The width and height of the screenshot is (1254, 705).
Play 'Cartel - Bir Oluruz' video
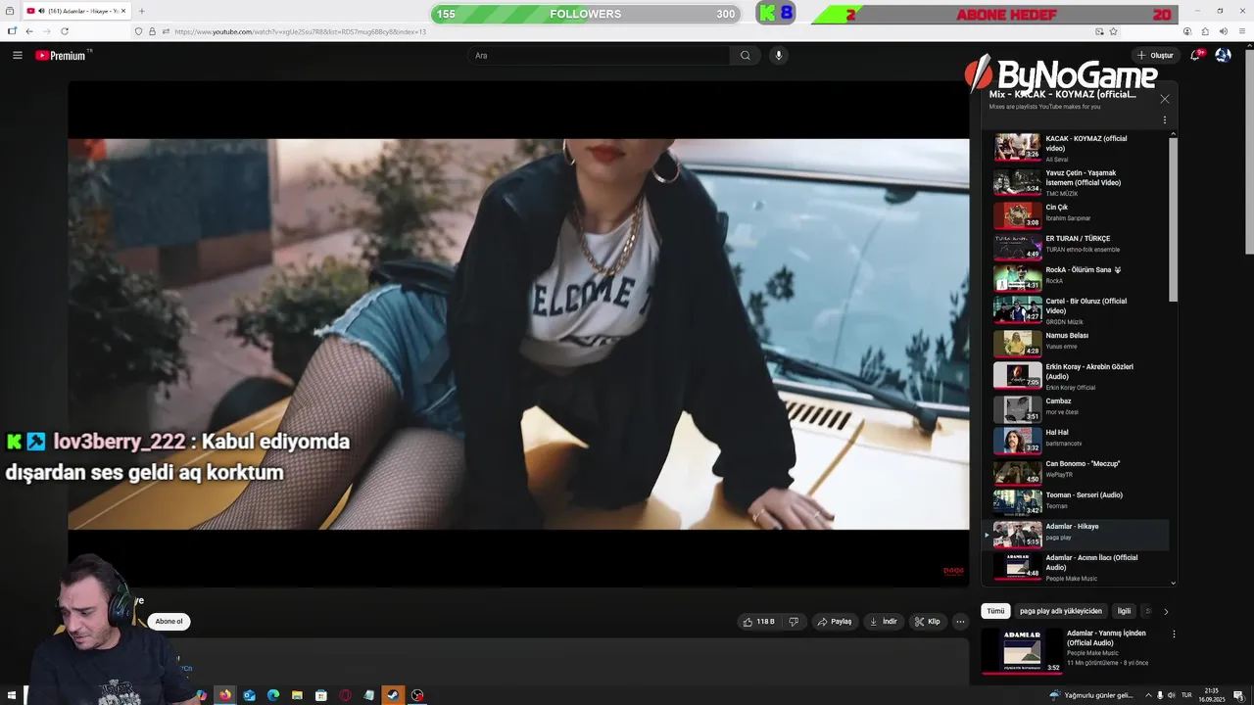(x=1076, y=308)
